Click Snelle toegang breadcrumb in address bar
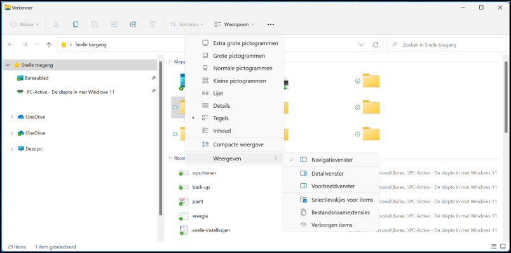This screenshot has height=253, width=511. [x=91, y=45]
